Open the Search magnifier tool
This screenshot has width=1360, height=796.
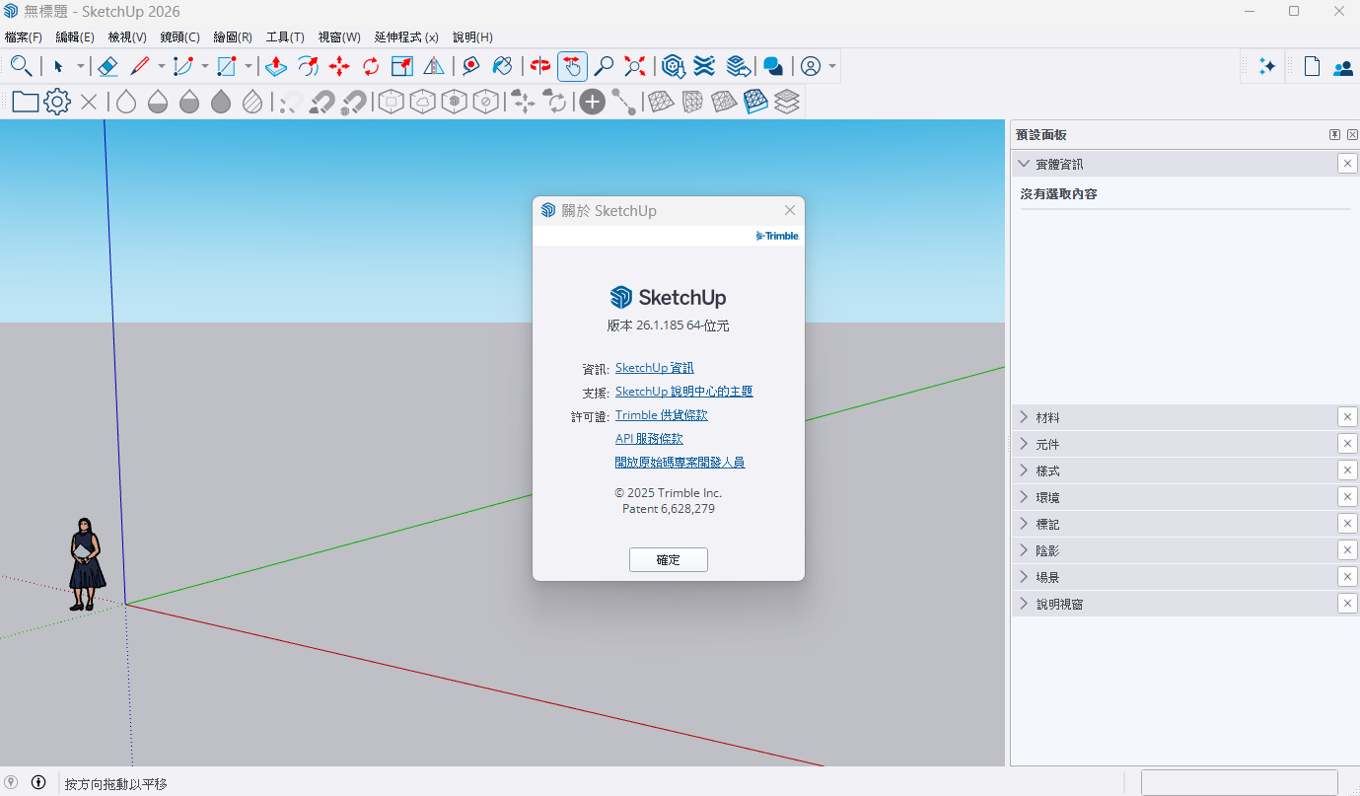[22, 66]
